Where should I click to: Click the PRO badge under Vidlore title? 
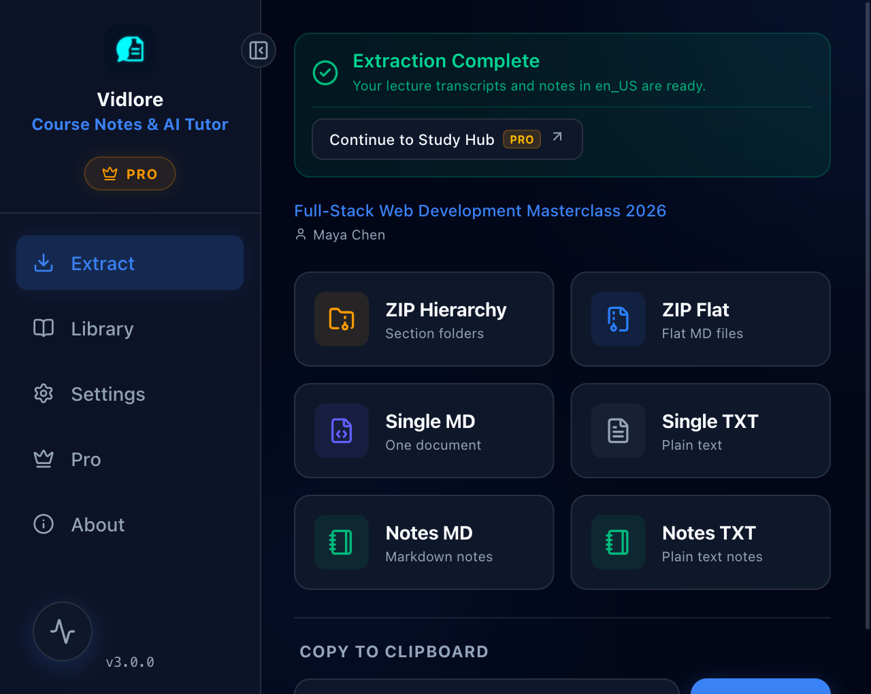pos(130,173)
